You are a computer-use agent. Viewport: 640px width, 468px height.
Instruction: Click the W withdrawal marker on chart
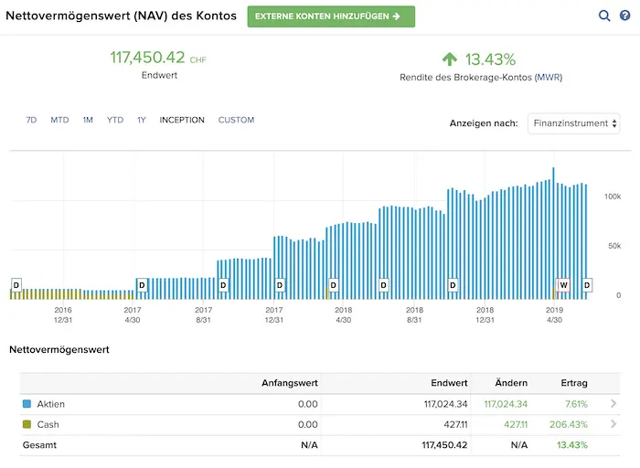pos(563,285)
